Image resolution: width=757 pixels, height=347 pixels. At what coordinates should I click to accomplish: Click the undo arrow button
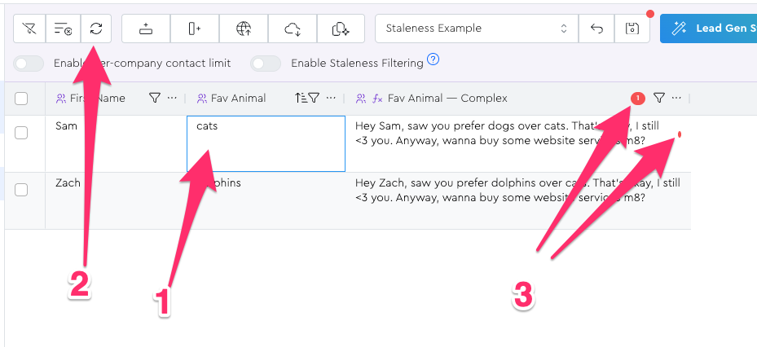[596, 29]
